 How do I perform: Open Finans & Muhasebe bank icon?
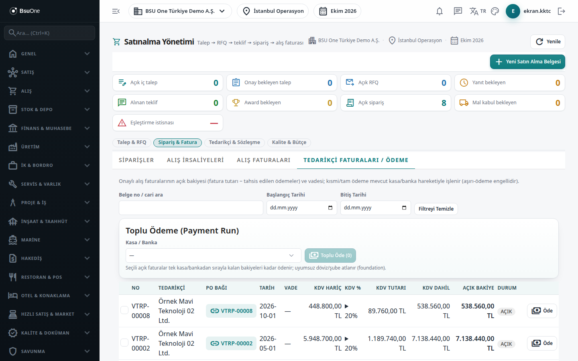coord(13,128)
